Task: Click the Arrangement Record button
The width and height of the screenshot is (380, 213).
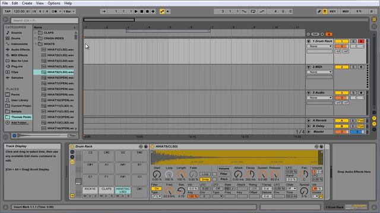Action: point(147,11)
